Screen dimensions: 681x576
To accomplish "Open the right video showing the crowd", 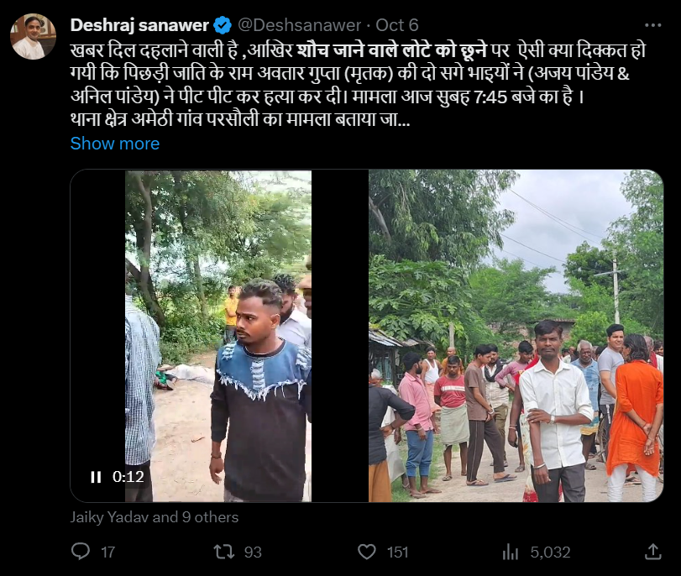I will pos(516,336).
